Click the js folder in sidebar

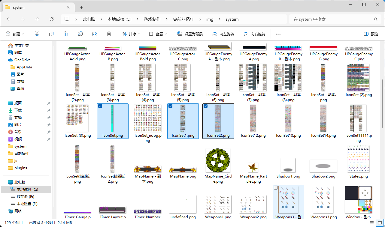pyautogui.click(x=13, y=161)
